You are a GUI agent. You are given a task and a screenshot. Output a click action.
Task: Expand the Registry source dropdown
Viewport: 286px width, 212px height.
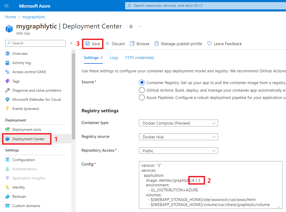tap(178, 137)
